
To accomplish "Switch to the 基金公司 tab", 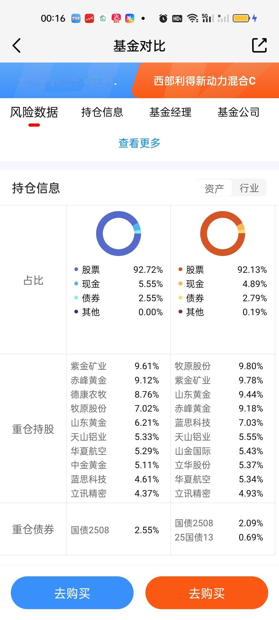I will [x=238, y=112].
